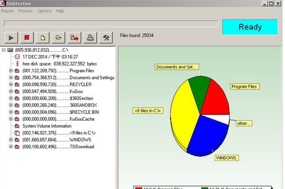Viewport: 285px width, 189px height.
Task: Create a new report with the blank page icon
Action: [x=43, y=38]
